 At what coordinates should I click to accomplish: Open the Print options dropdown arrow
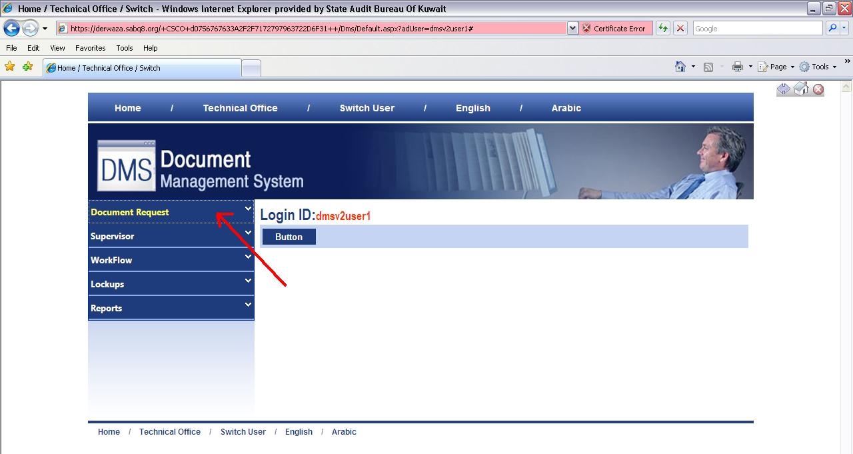pos(750,67)
